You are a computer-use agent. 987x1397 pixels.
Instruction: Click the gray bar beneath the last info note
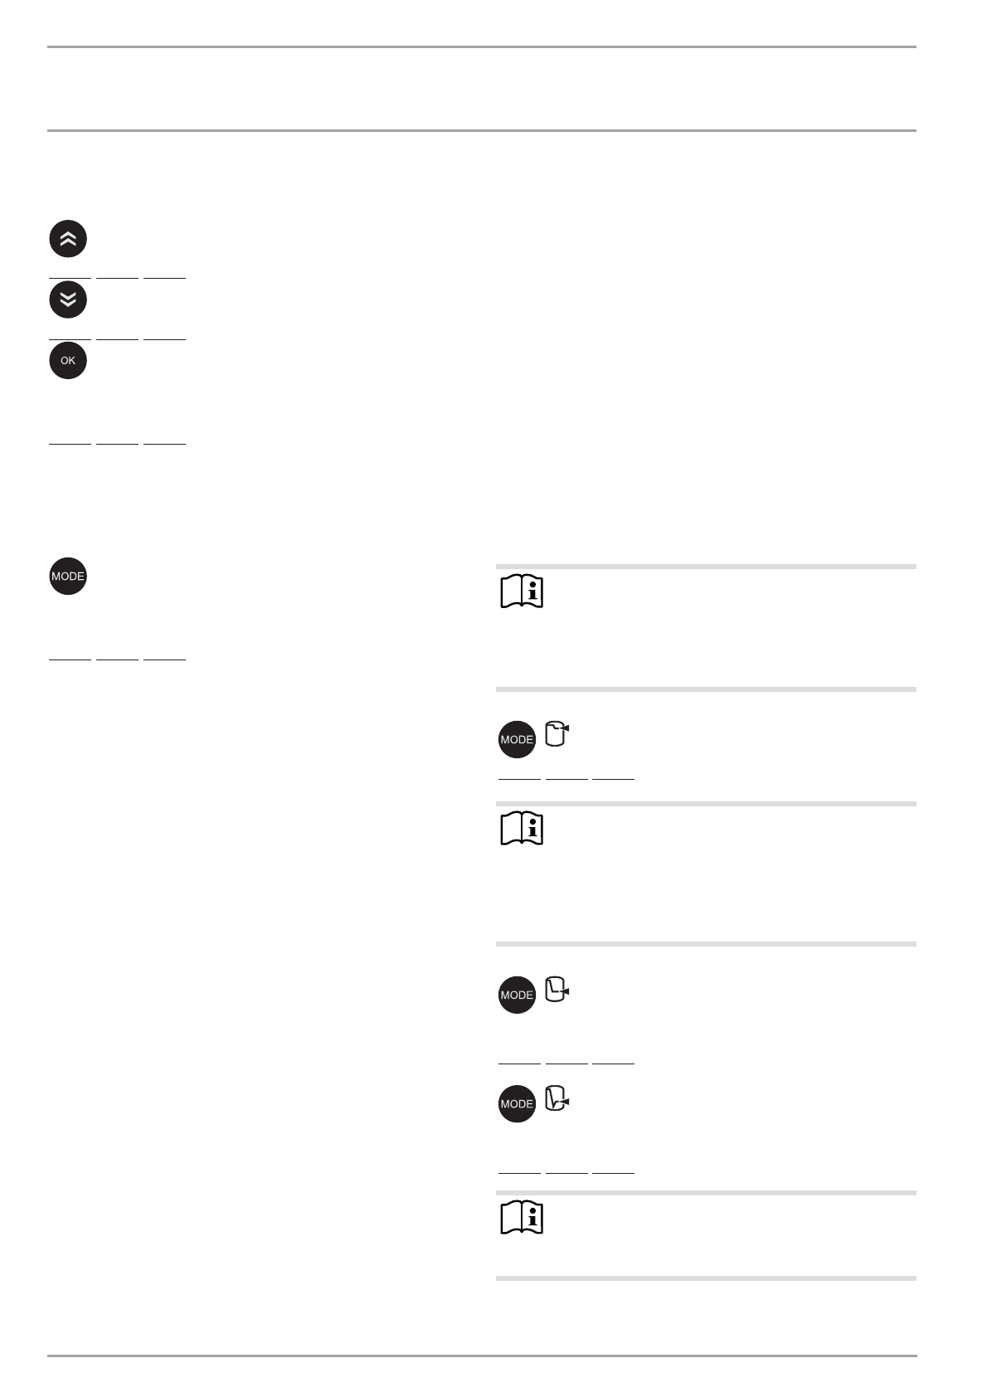point(706,1278)
